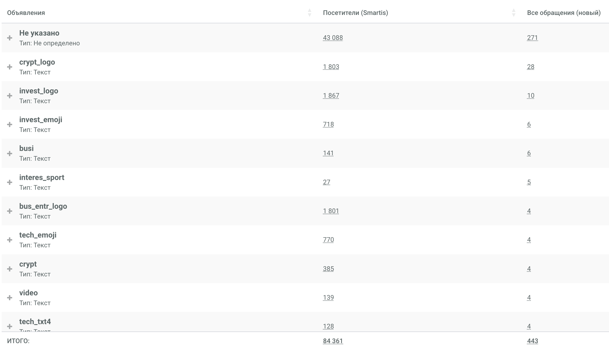Image resolution: width=609 pixels, height=354 pixels.
Task: Sort by 'Посетители (Smartis)' column arrows
Action: coord(513,13)
